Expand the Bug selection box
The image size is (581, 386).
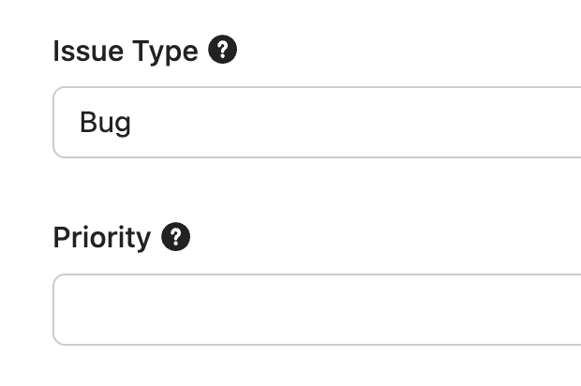317,122
